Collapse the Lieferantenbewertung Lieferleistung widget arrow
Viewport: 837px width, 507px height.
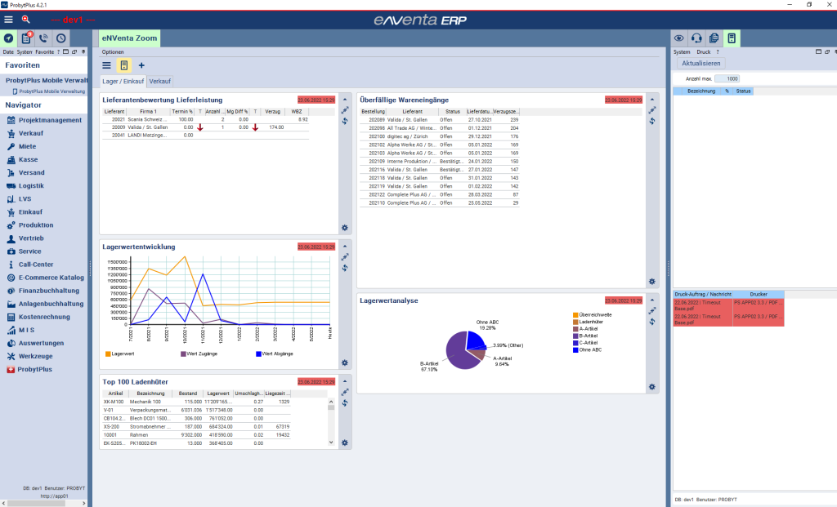tap(344, 98)
